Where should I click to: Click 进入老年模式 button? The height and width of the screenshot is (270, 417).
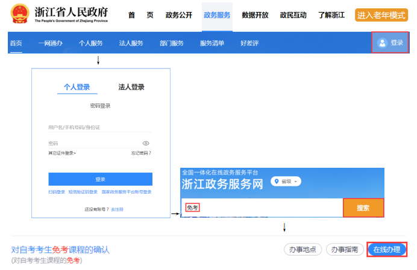tap(381, 15)
